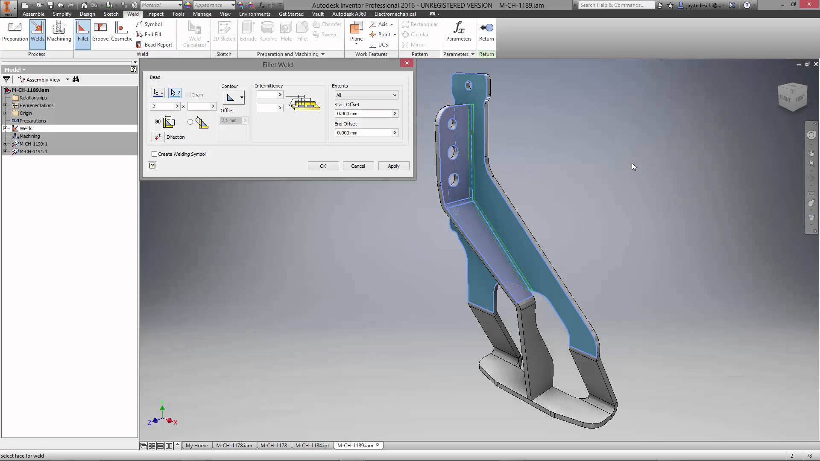The image size is (820, 461).
Task: Select the second Offset radio option
Action: [190, 122]
